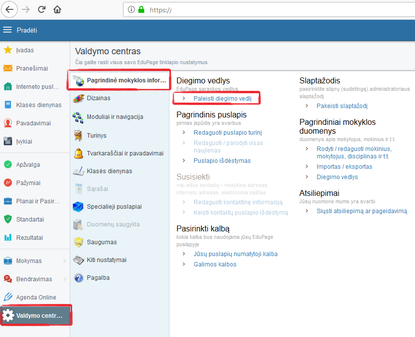
Task: Click the browser back arrow button
Action: point(9,9)
